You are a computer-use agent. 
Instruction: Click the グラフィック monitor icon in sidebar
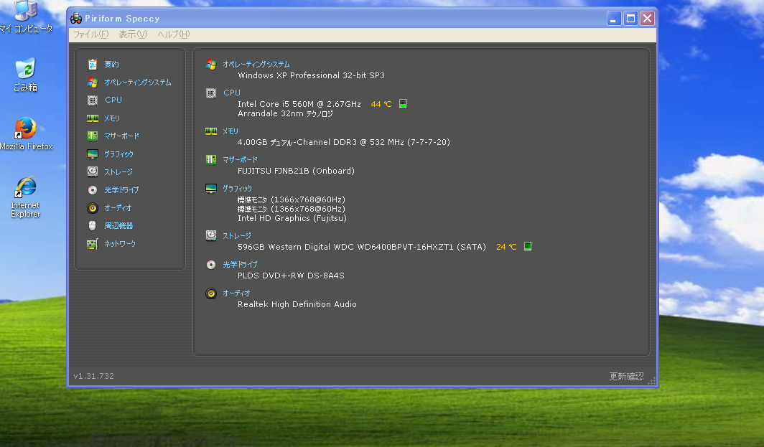pyautogui.click(x=93, y=154)
